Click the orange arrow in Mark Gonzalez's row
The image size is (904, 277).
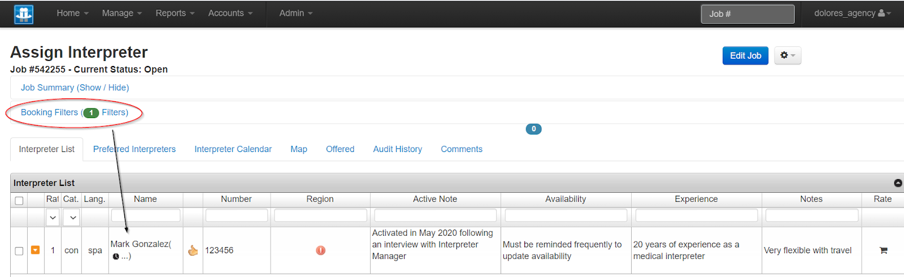(35, 250)
